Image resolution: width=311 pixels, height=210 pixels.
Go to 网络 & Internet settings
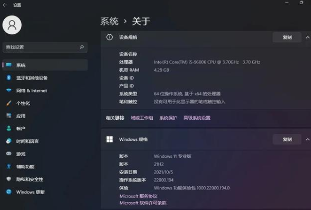(x=45, y=90)
